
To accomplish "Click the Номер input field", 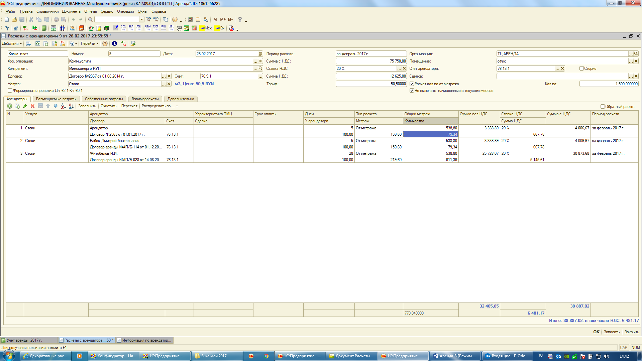I will (134, 54).
